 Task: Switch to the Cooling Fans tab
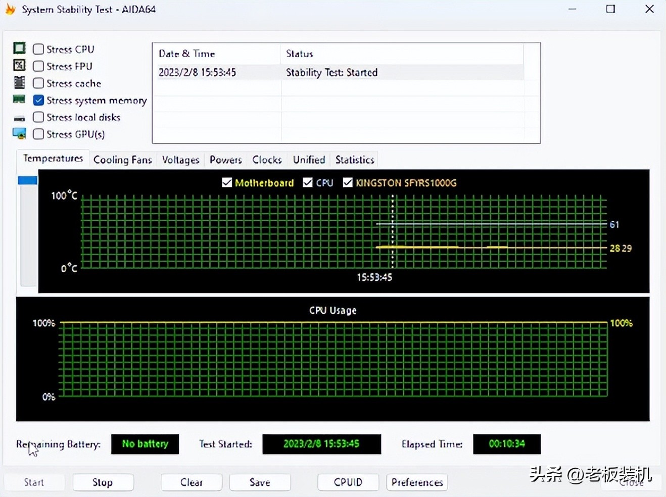coord(122,159)
